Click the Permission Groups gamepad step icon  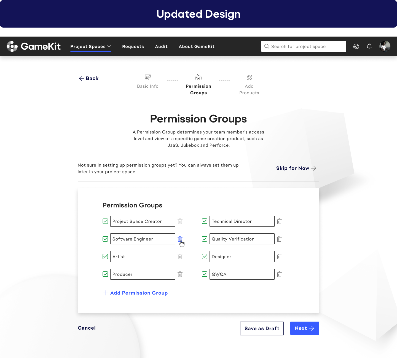click(x=198, y=77)
